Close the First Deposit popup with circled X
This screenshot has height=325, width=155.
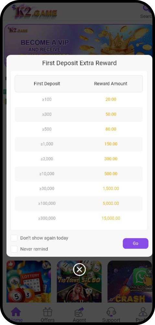(79, 269)
